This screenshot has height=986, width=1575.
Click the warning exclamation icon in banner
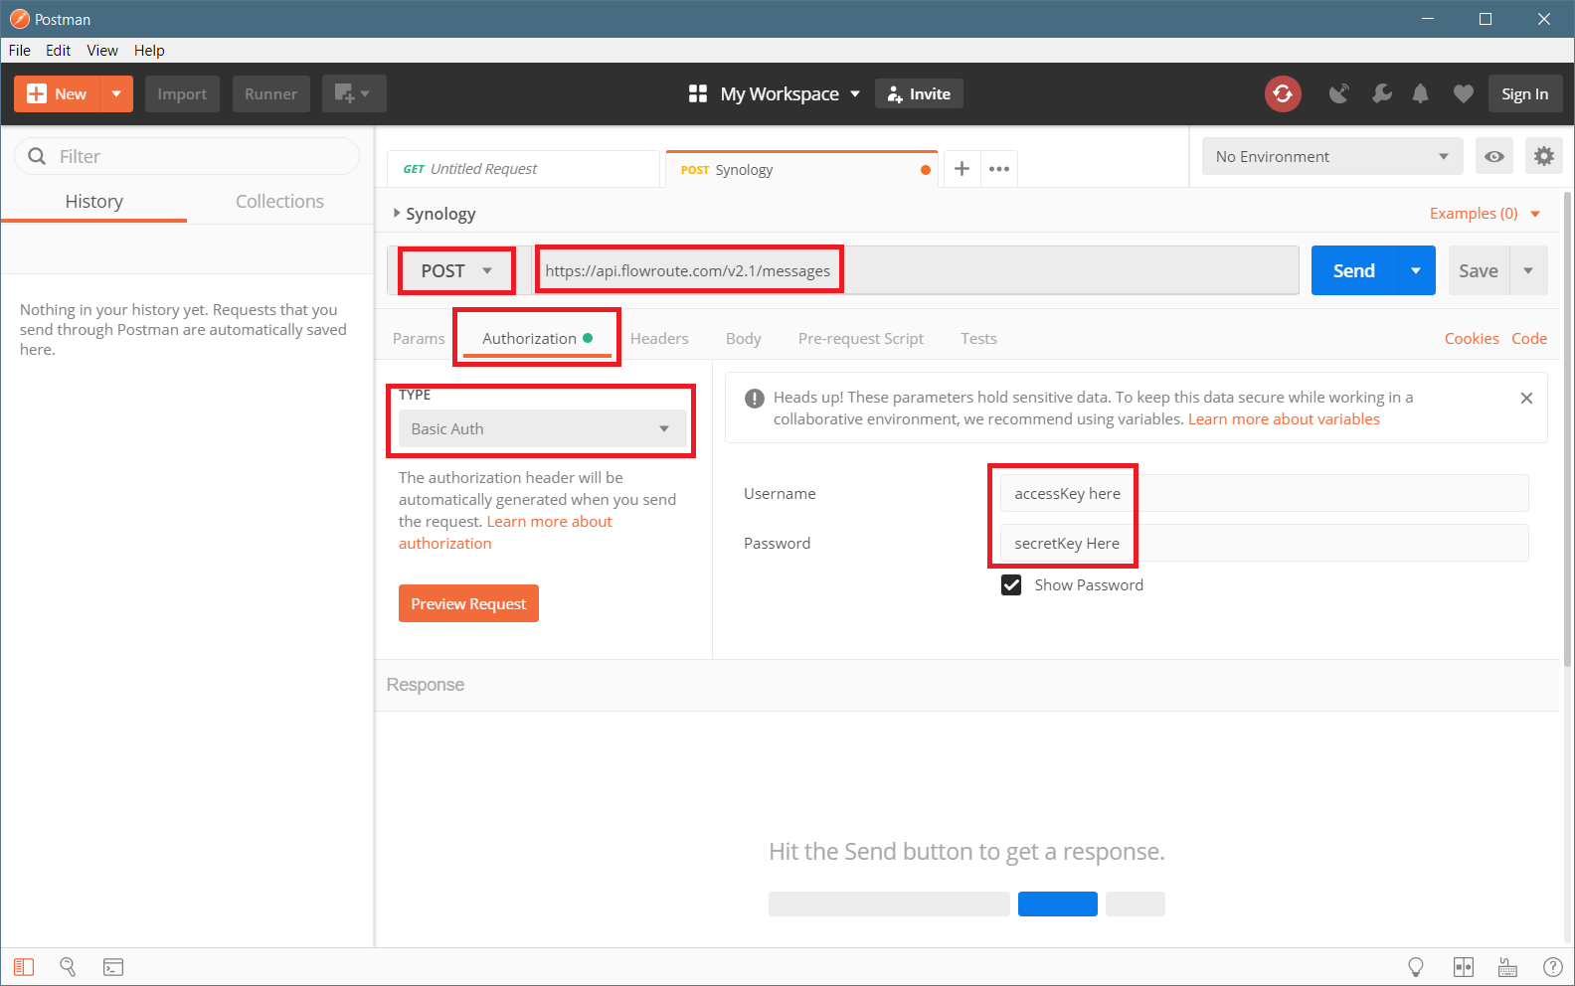coord(755,398)
